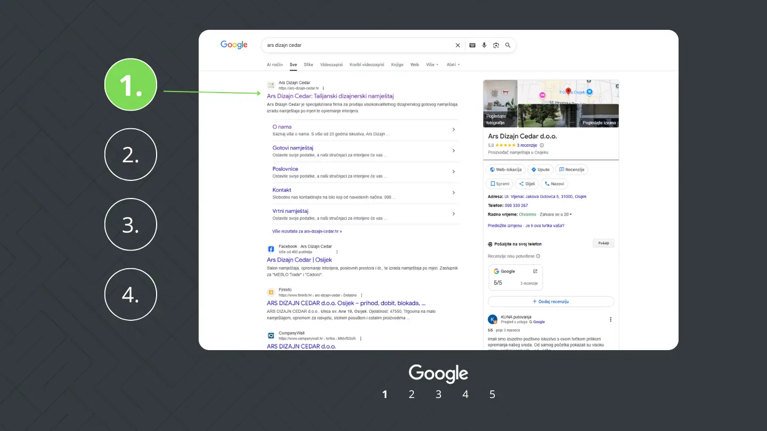Image resolution: width=767 pixels, height=431 pixels.
Task: Open Google Lens image search
Action: pyautogui.click(x=496, y=45)
